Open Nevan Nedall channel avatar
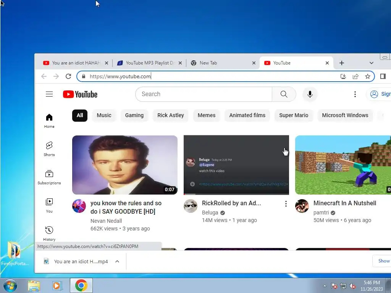Screen dimensions: 391x293 coord(79,206)
